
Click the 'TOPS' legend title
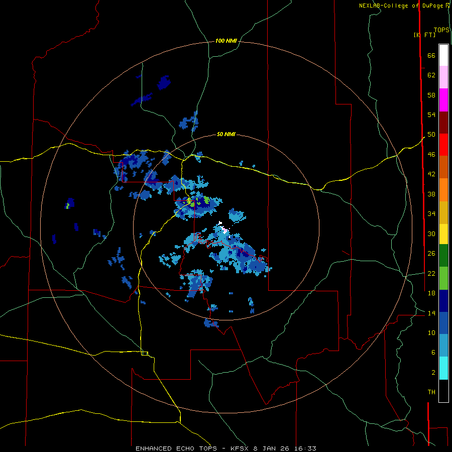point(441,30)
